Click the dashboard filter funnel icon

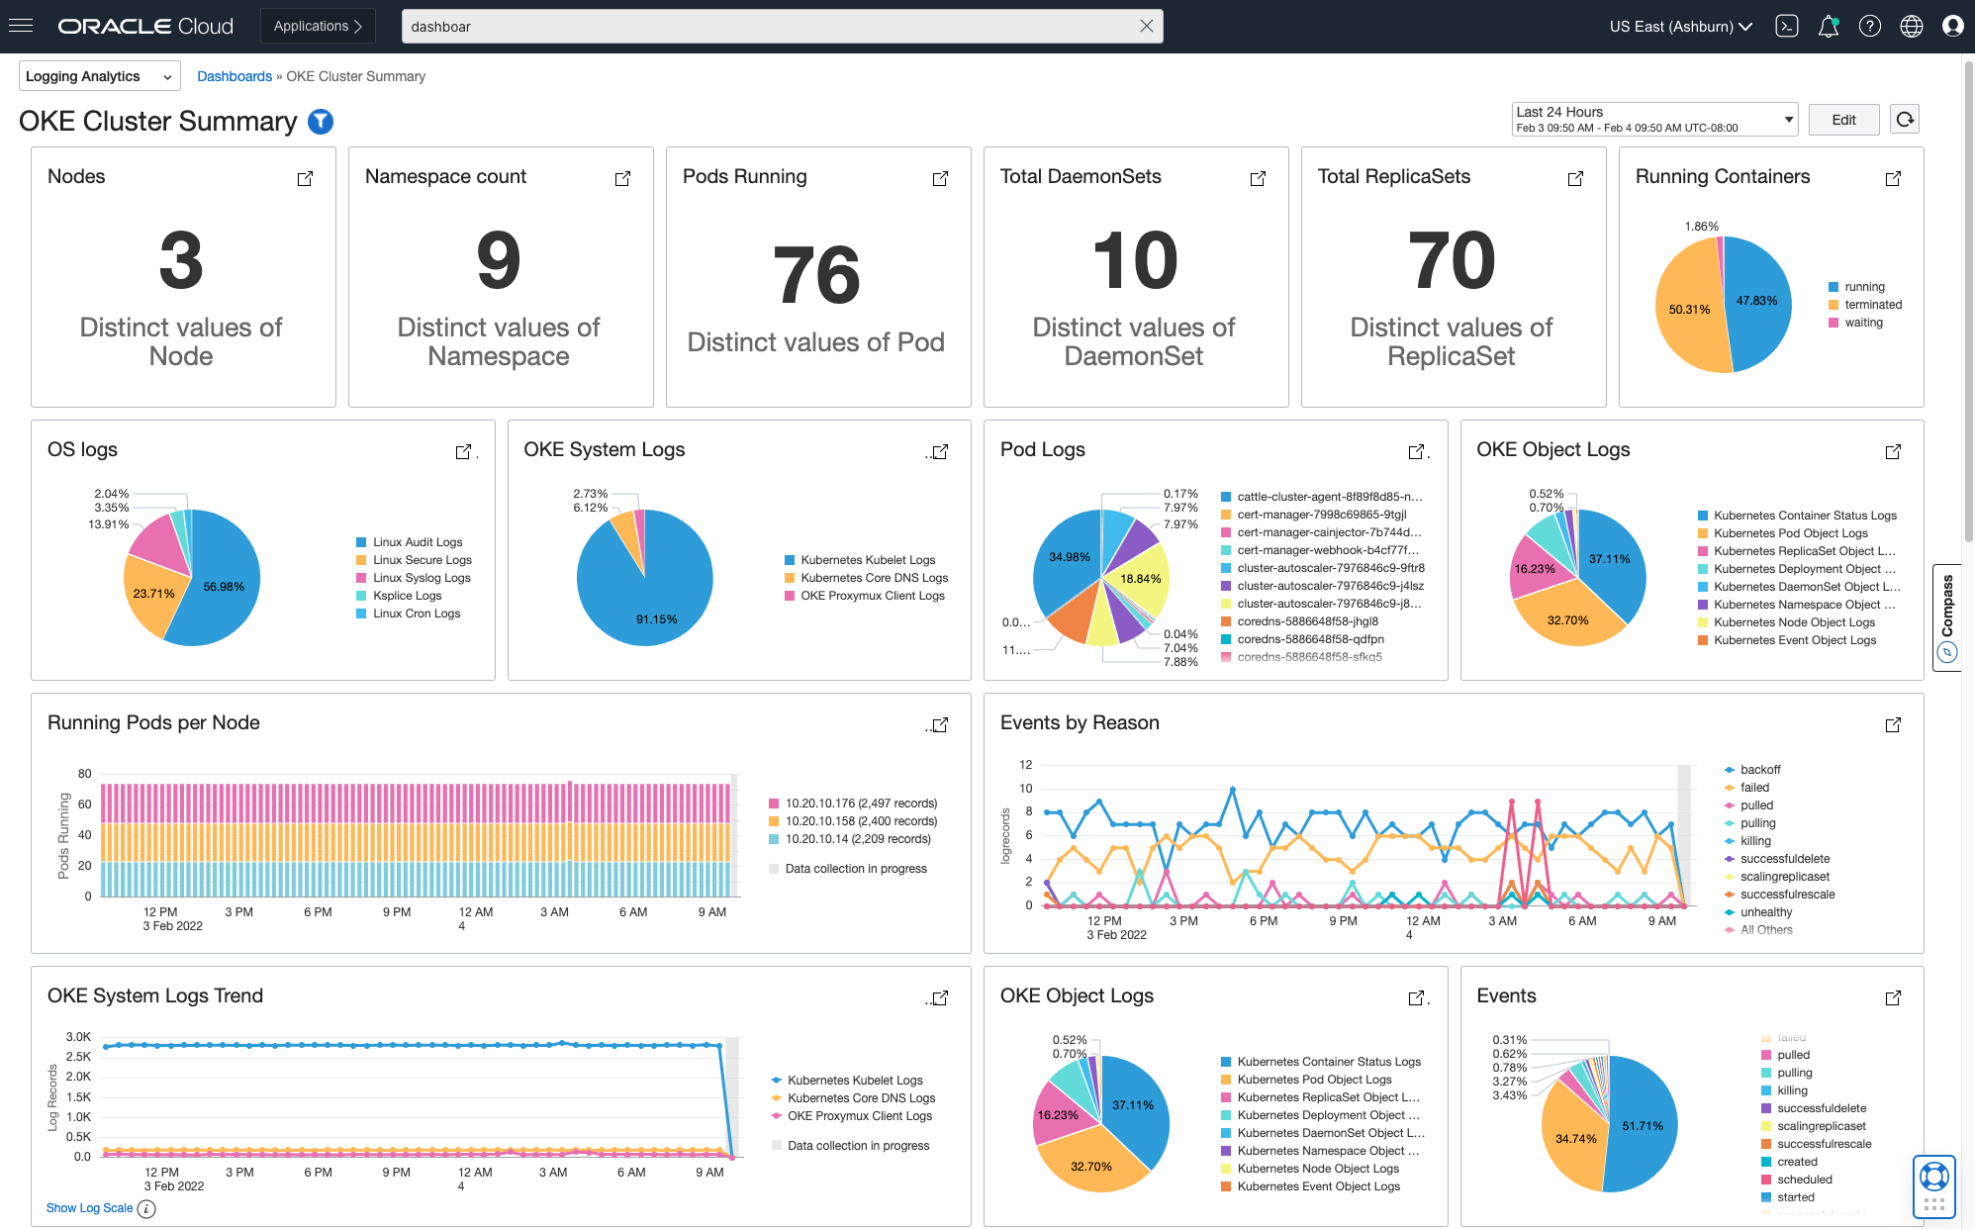[321, 122]
